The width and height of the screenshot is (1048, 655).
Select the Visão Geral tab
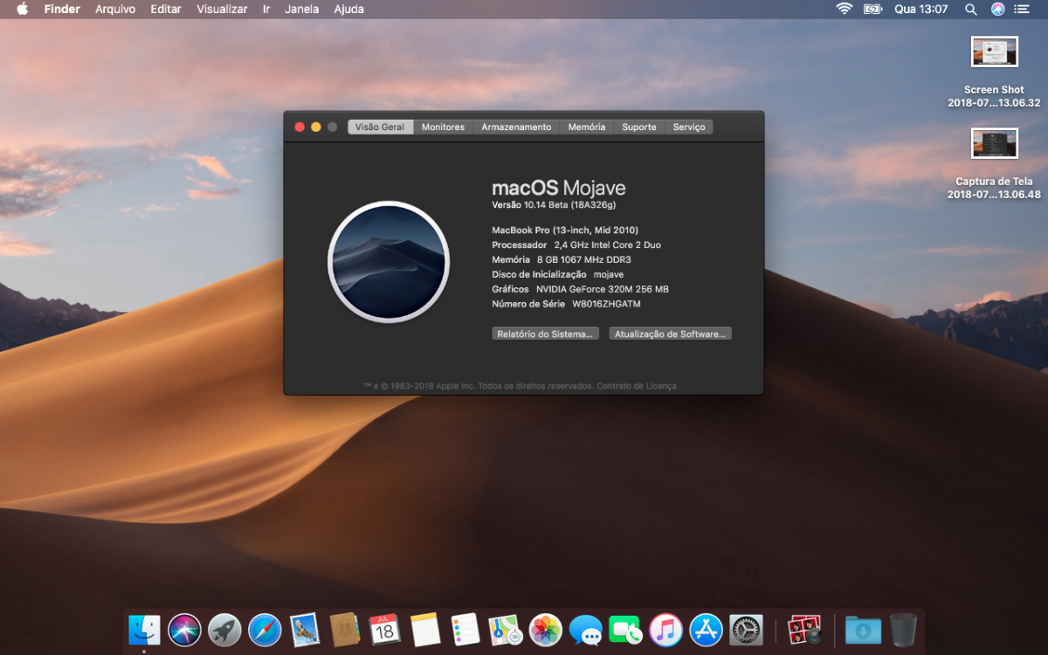pyautogui.click(x=381, y=127)
